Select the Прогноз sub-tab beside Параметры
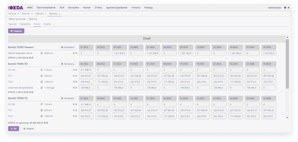This screenshot has width=298, height=142. tap(13, 24)
